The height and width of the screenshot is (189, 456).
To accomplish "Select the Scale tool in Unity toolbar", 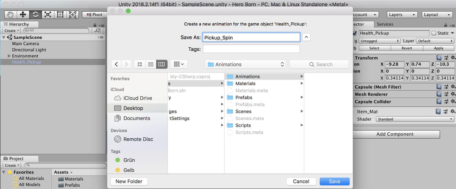I will pos(48,15).
